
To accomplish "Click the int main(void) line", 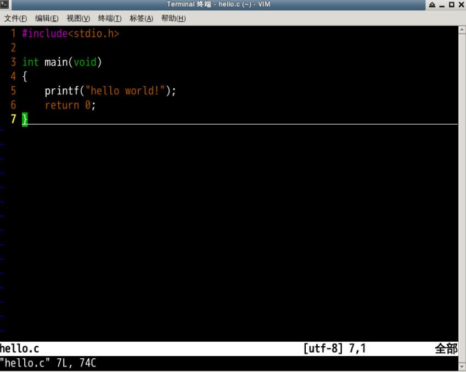I will click(62, 63).
